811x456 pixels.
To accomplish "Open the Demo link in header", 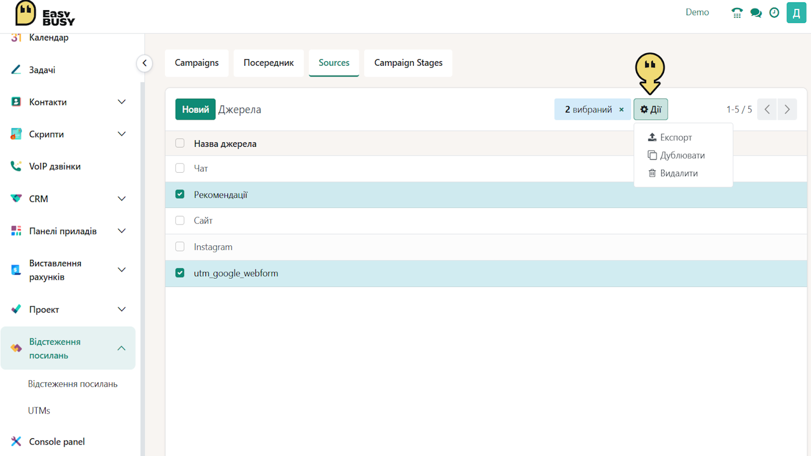I will [x=697, y=12].
